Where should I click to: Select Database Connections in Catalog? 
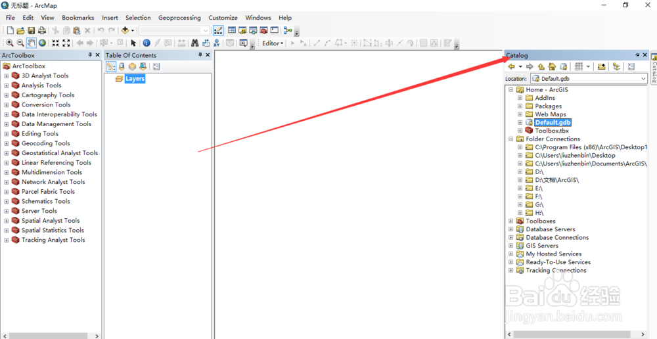pos(557,238)
